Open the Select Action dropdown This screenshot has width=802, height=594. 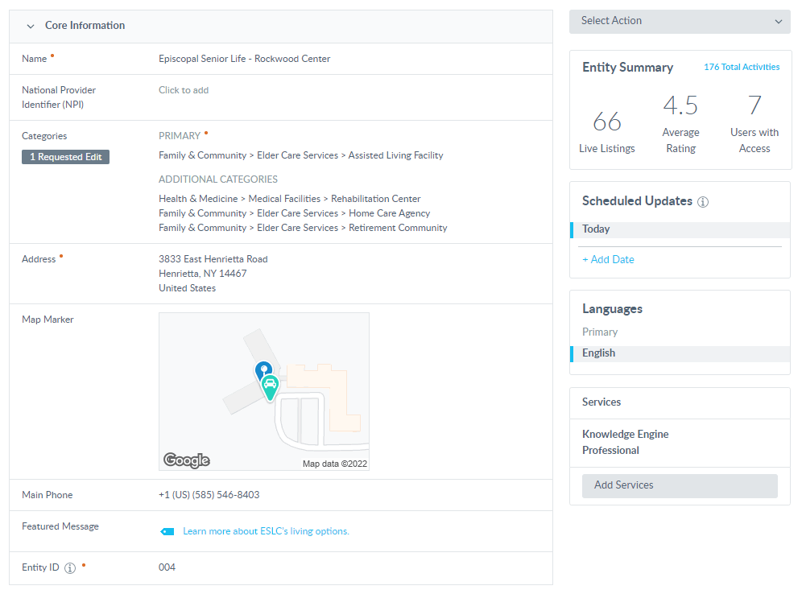pyautogui.click(x=680, y=21)
